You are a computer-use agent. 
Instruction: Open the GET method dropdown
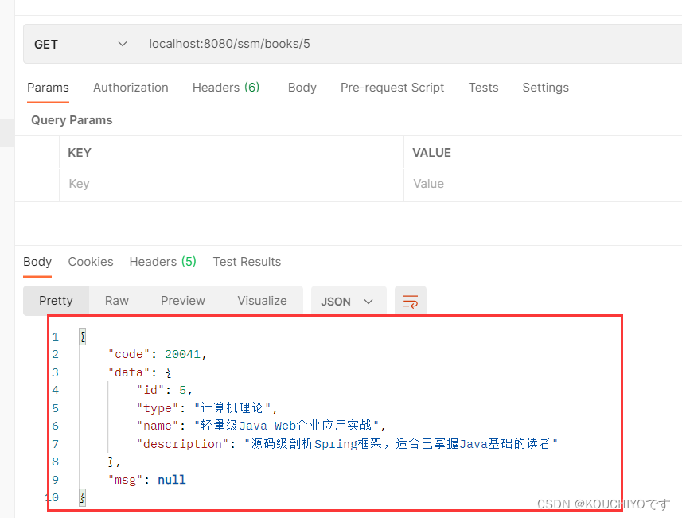(x=80, y=44)
